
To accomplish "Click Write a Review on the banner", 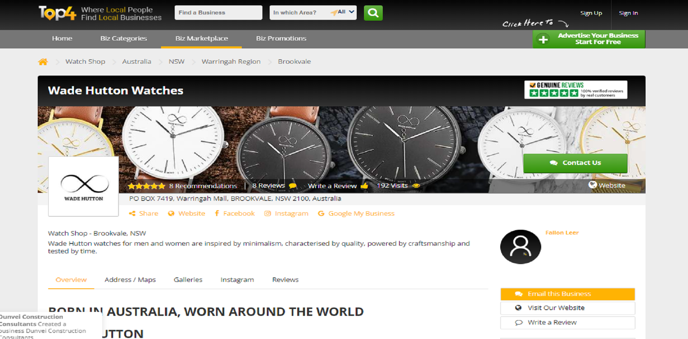I will click(332, 186).
